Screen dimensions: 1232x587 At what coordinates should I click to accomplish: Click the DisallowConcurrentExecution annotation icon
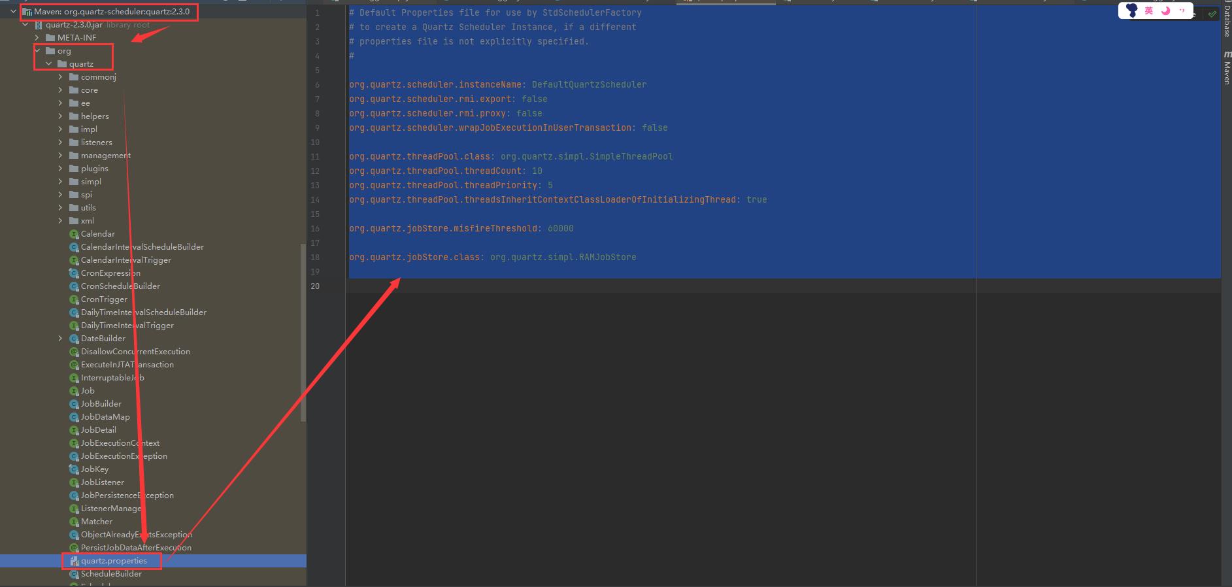pyautogui.click(x=74, y=351)
